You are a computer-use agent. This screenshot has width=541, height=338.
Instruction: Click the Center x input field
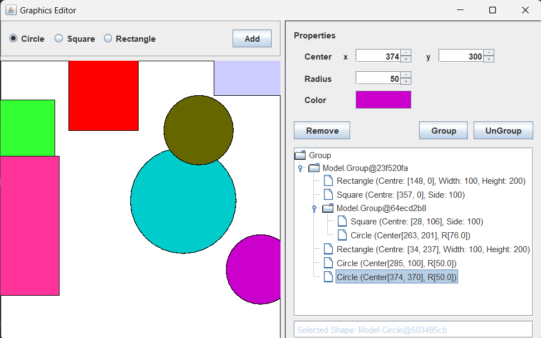(x=378, y=56)
